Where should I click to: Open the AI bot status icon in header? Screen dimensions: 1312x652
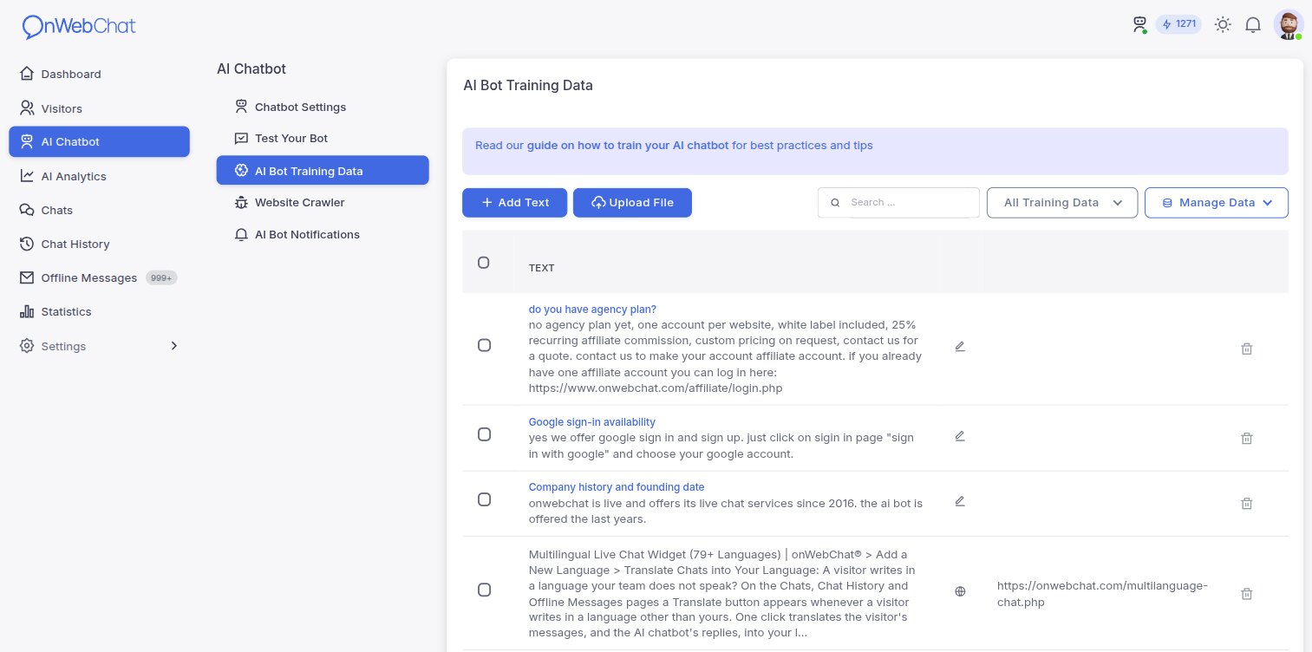point(1139,24)
